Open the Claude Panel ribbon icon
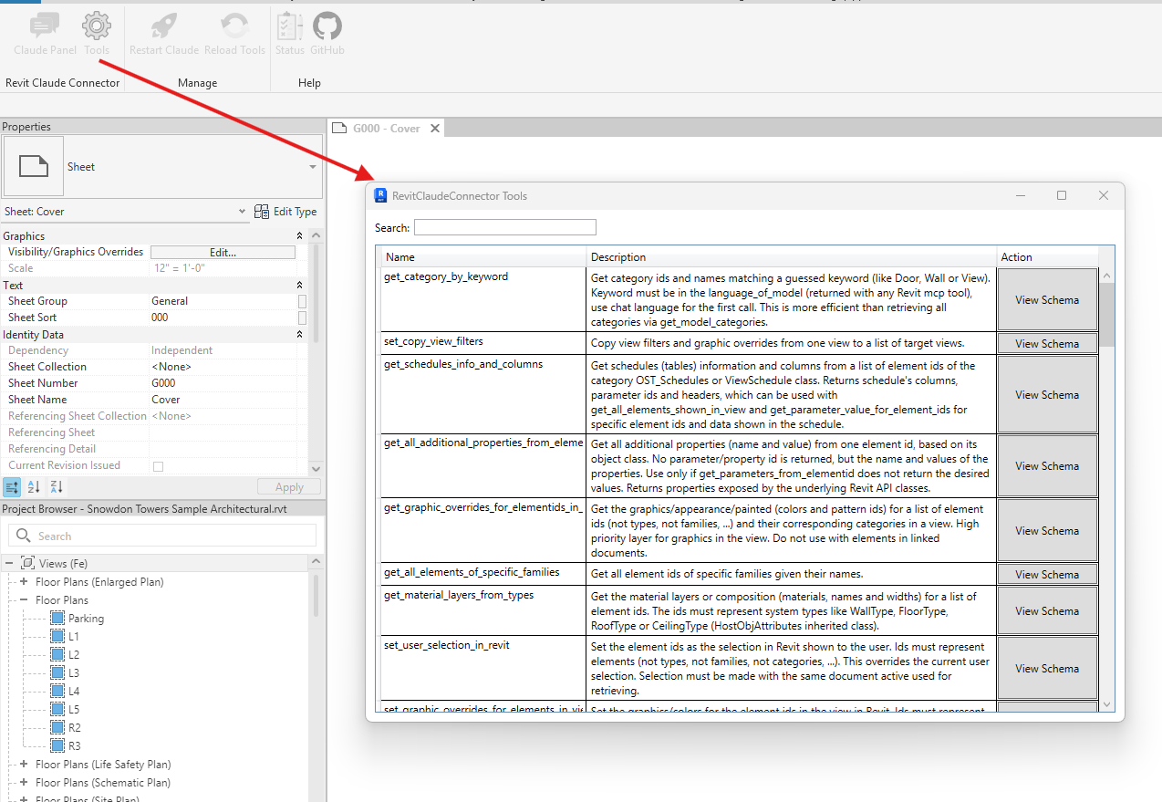The width and height of the screenshot is (1162, 802). coord(45,26)
